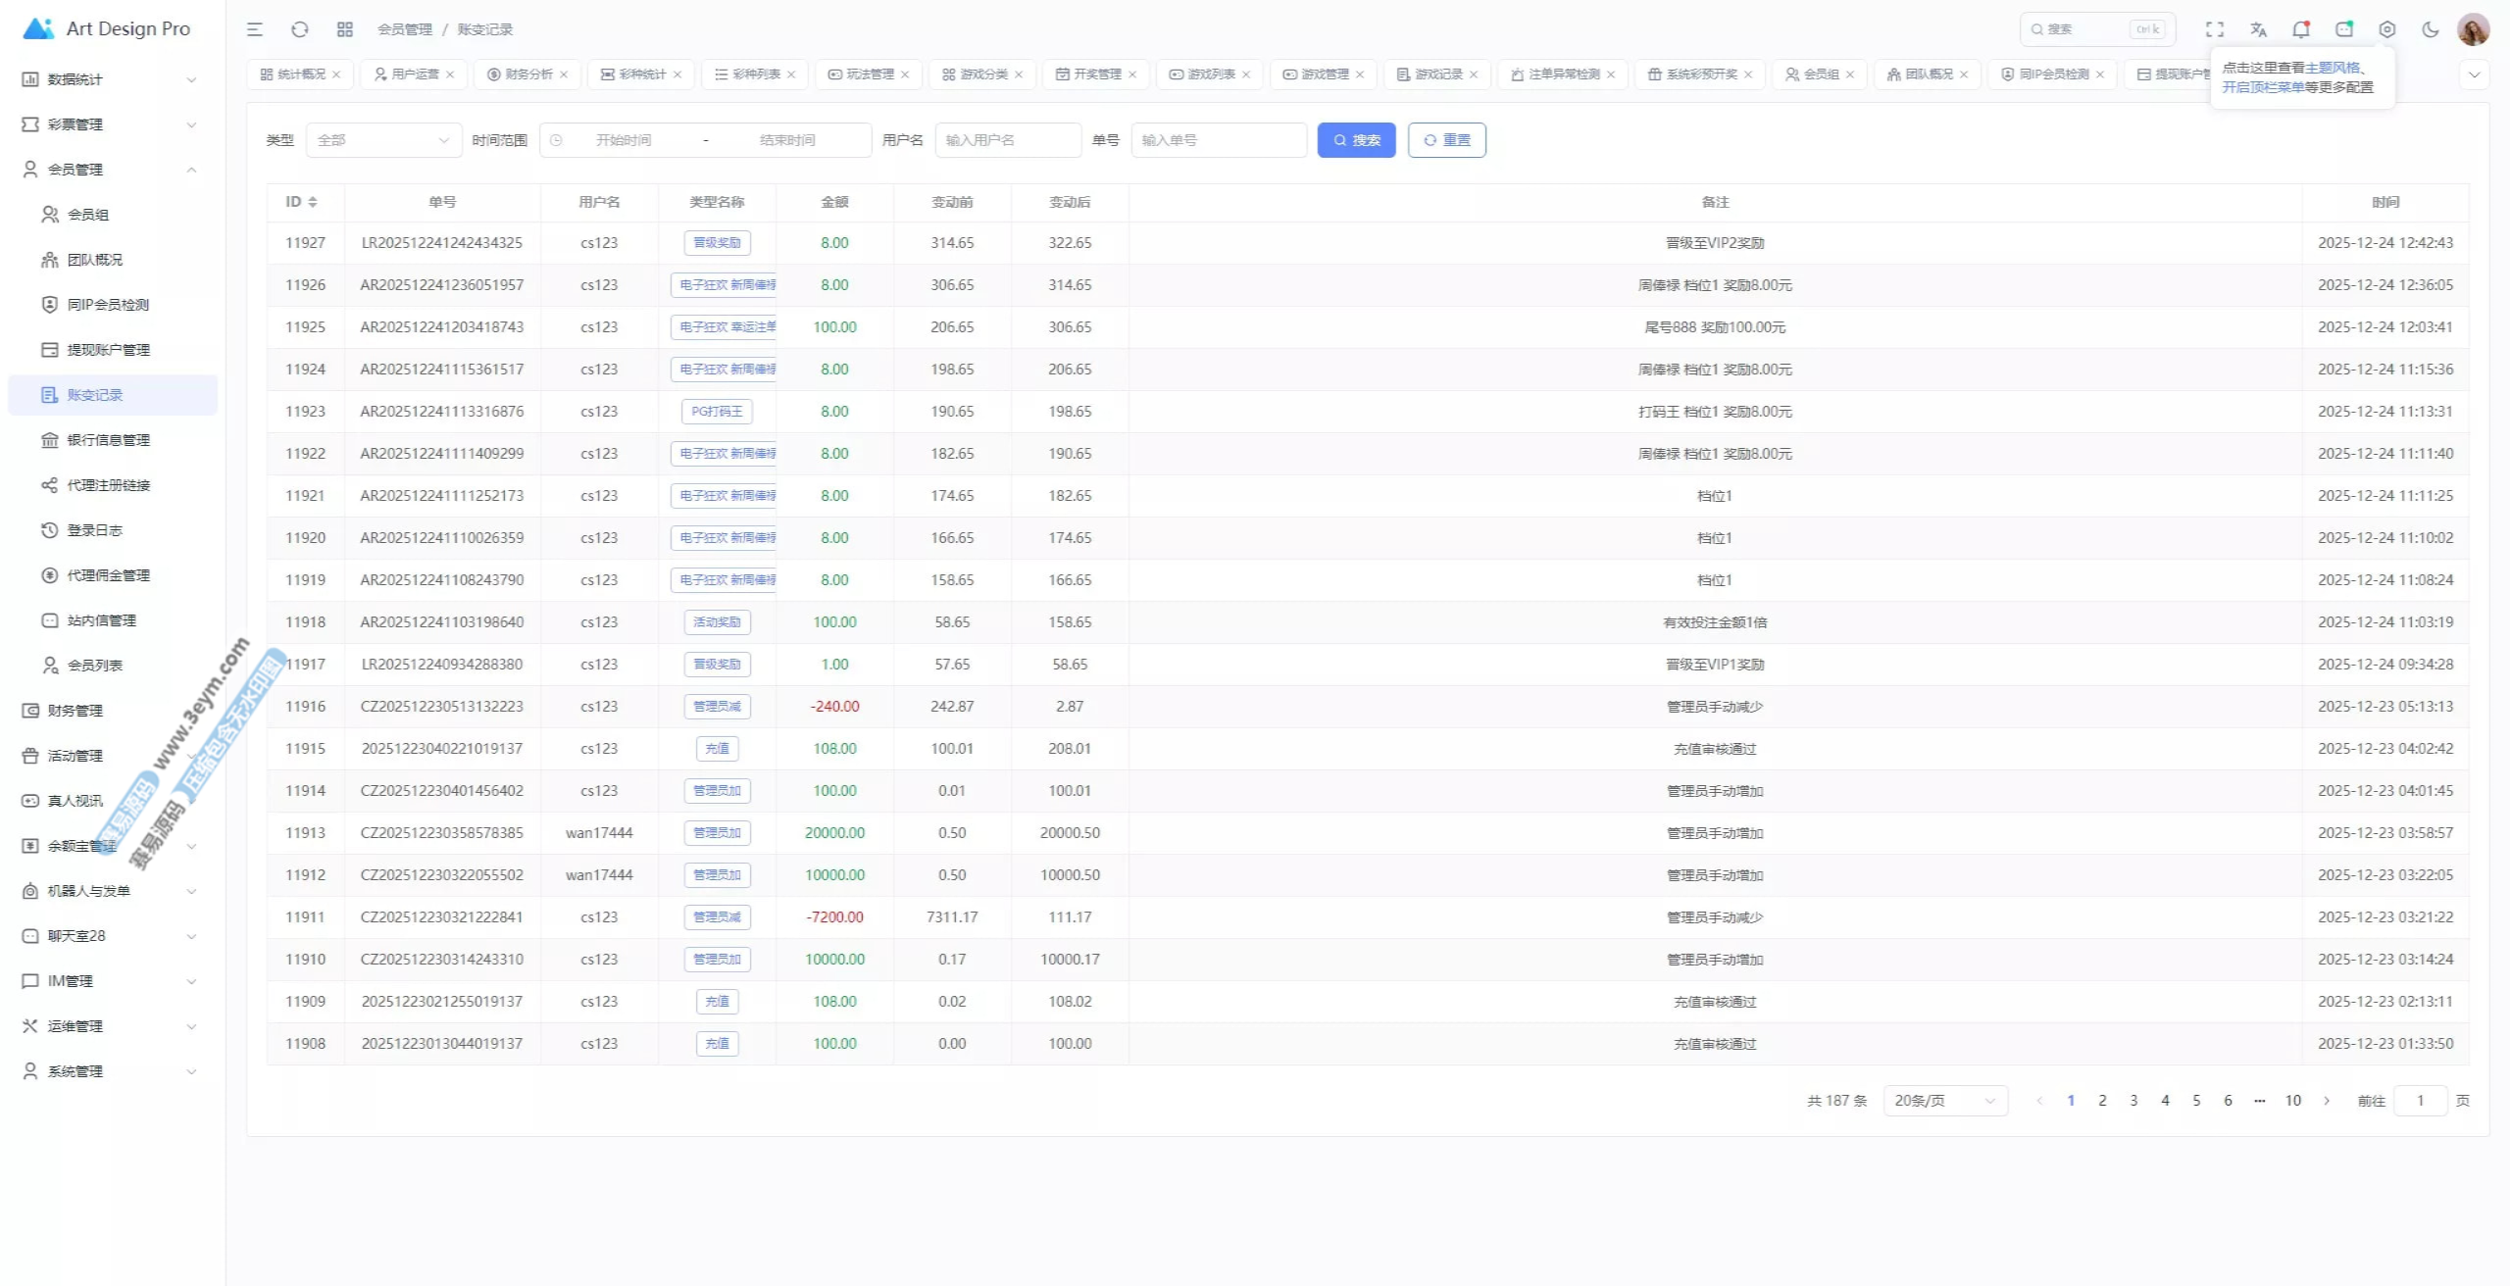
Task: Click the refresh page icon in header
Action: [300, 29]
